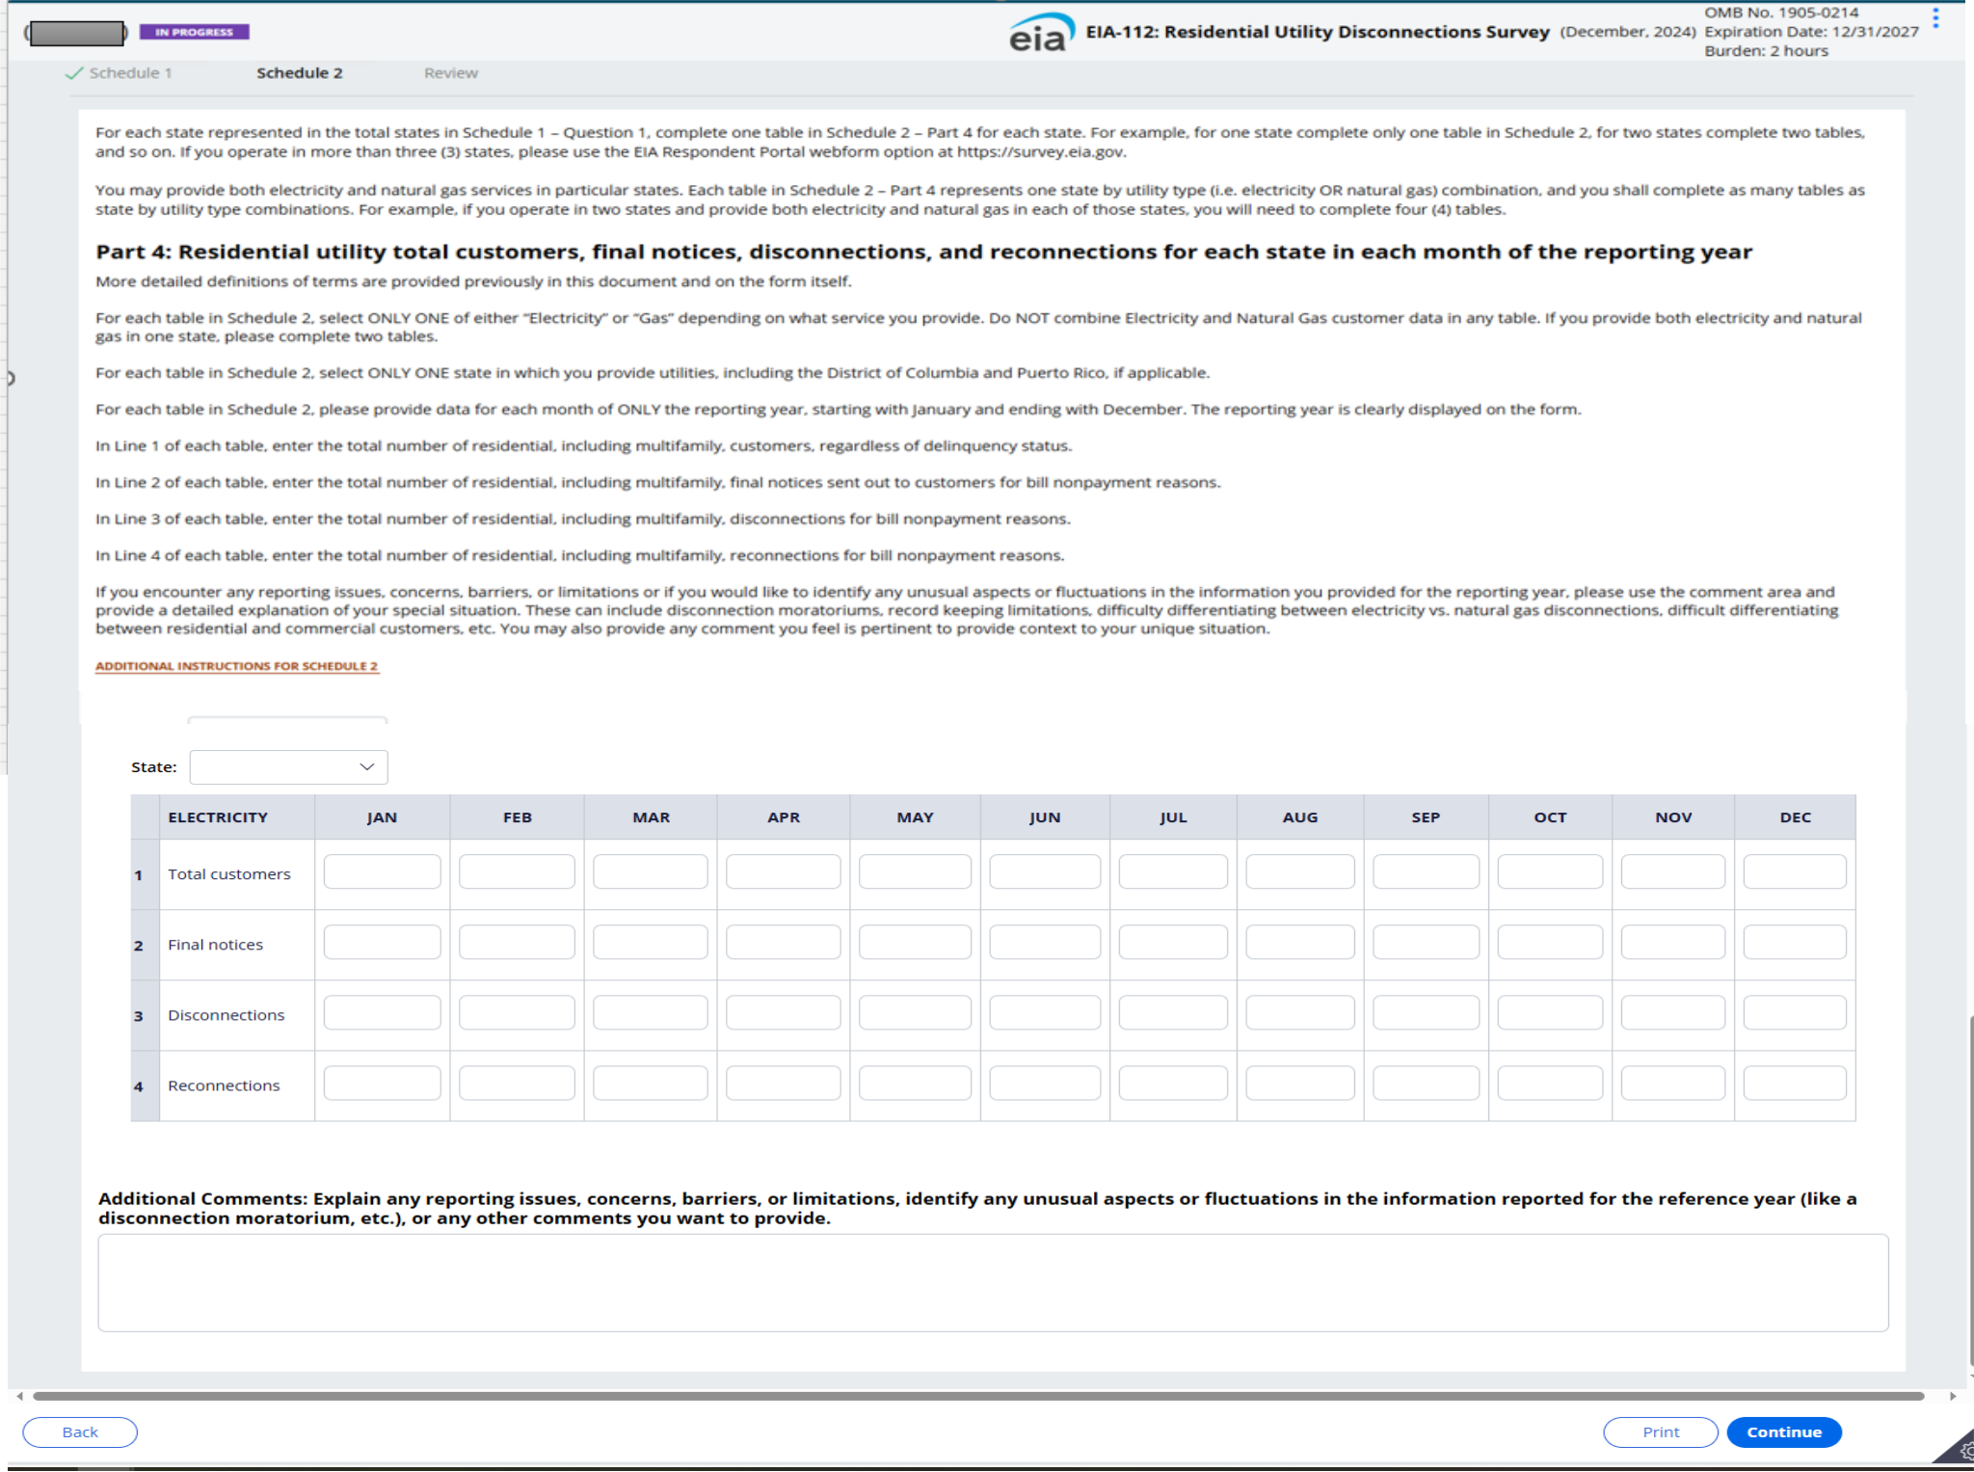Focus the Additional Comments text area
Viewport: 1974px width, 1472px height.
pyautogui.click(x=993, y=1283)
